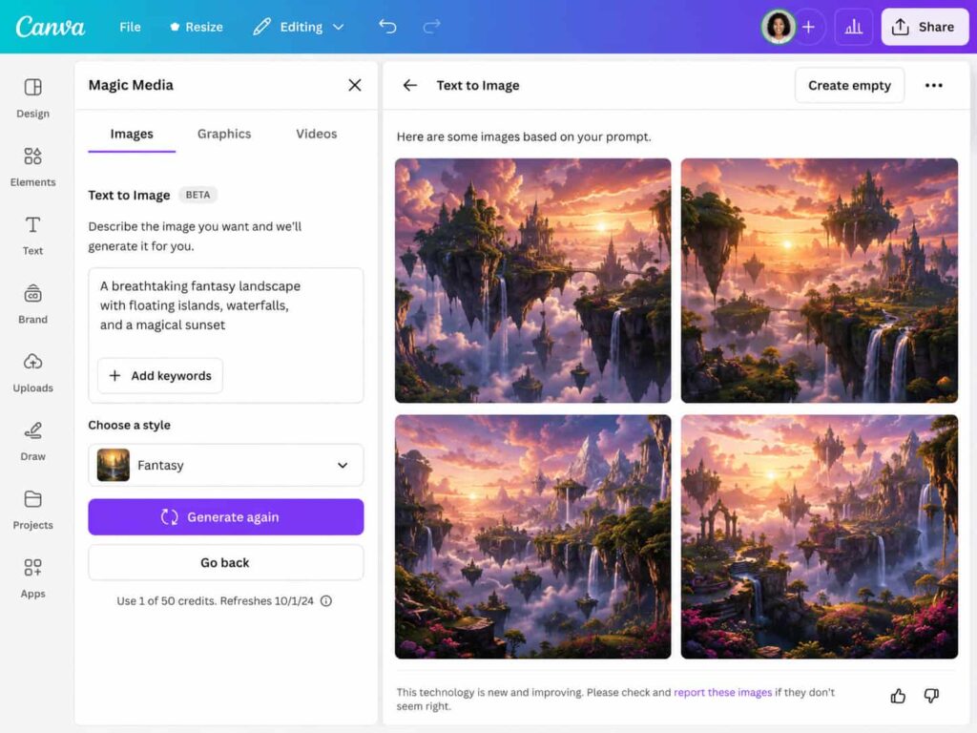
Task: Click the Share button
Action: pyautogui.click(x=925, y=27)
